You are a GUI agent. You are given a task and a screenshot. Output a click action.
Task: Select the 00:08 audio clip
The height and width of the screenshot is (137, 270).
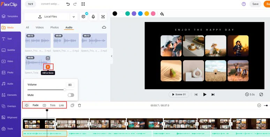(x=66, y=41)
